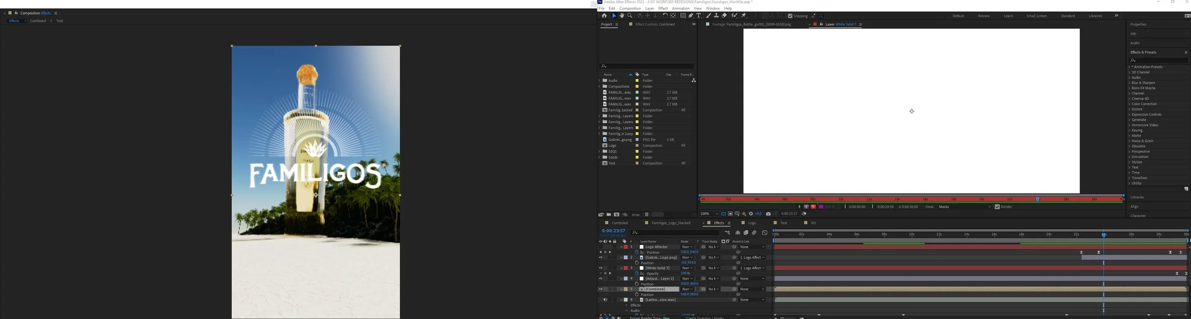Open the Window menu
Image resolution: width=1191 pixels, height=319 pixels.
click(x=713, y=9)
